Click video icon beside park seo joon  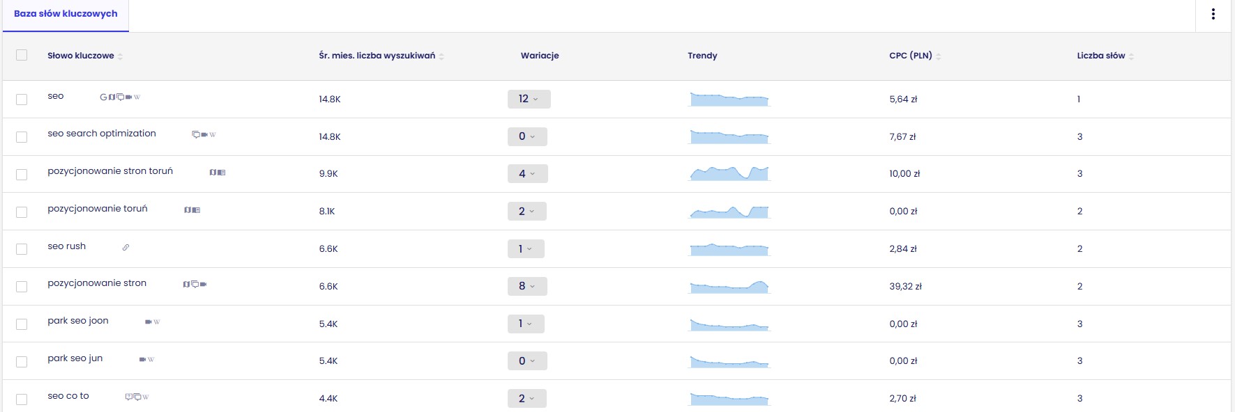pos(148,322)
